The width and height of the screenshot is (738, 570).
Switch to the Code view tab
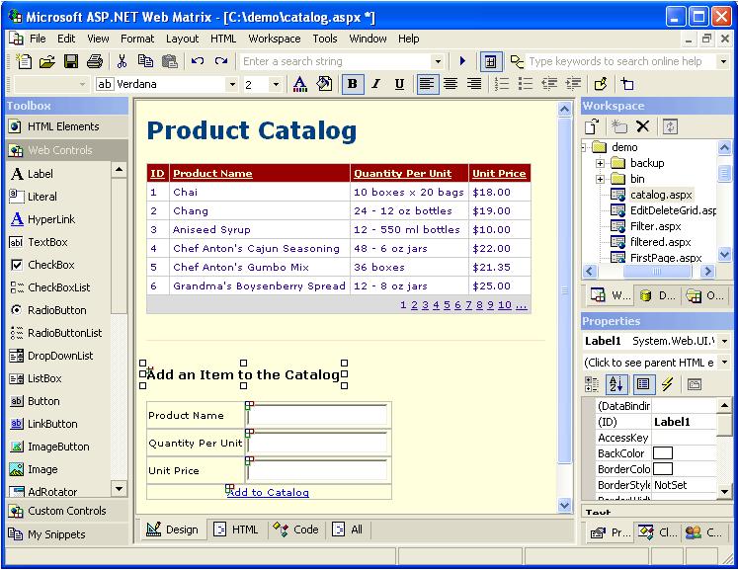pos(296,529)
